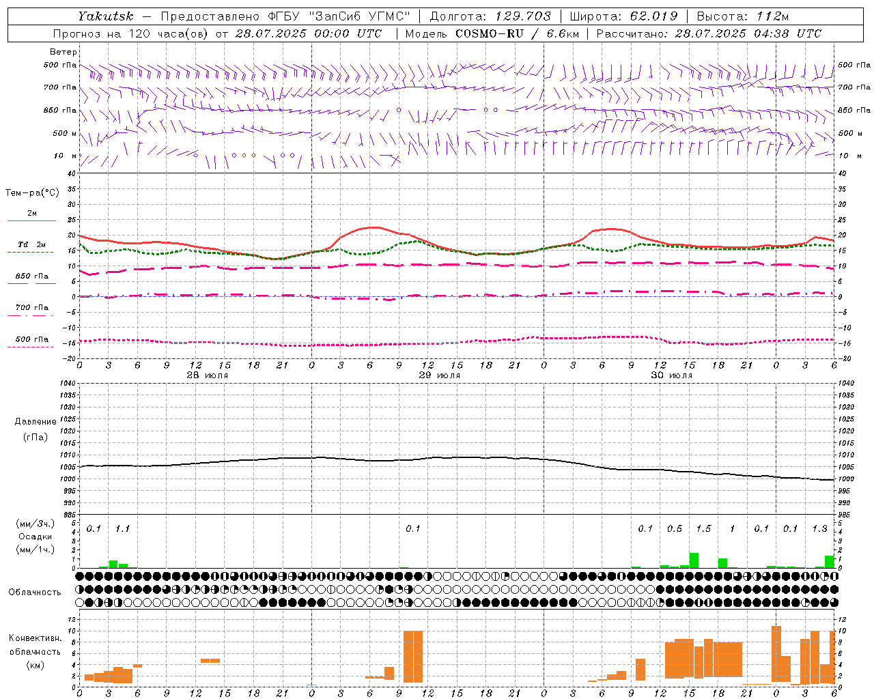Screen dimensions: 874x699
Task: Click the 0.5 three-hour precipitation value
Action: coord(675,528)
